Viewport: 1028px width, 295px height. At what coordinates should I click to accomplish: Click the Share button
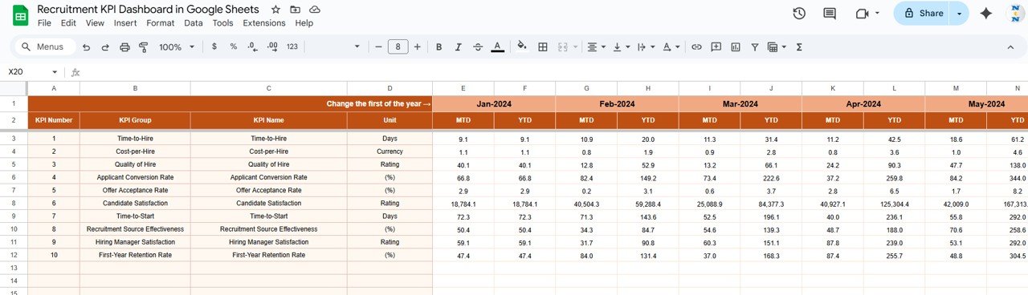point(922,14)
